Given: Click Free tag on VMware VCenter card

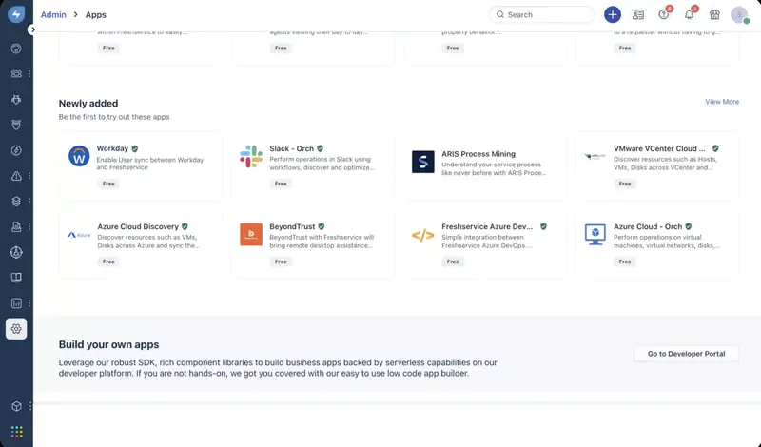Looking at the screenshot, I should click(625, 184).
